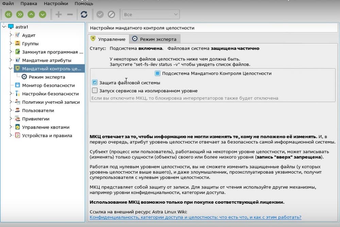Select Монитор безопасности in the tree
Image resolution: width=340 pixels, height=227 pixels.
(48, 85)
